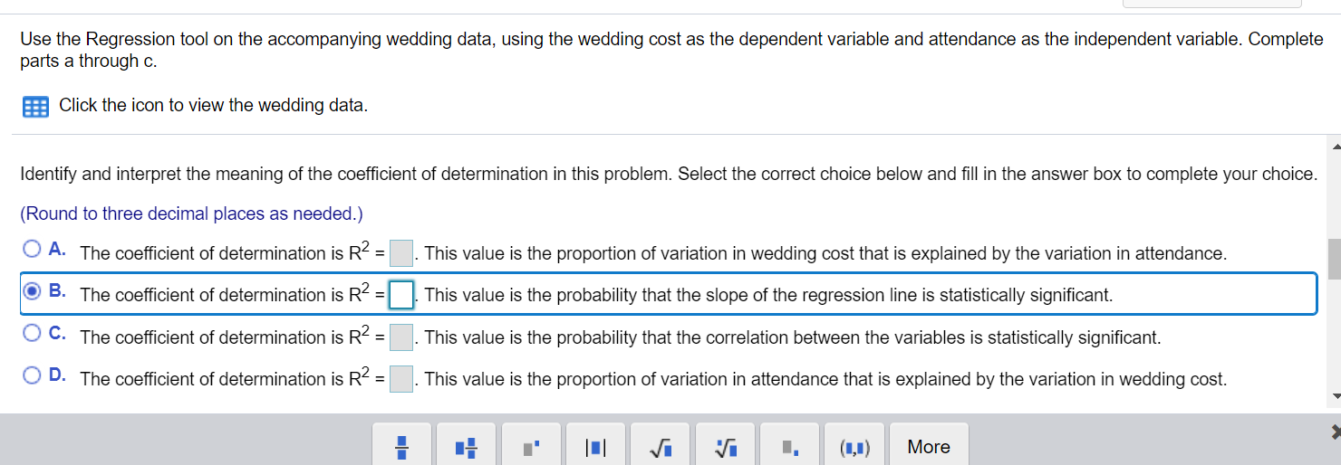Insert the decimal point template
The image size is (1341, 465).
pyautogui.click(x=789, y=446)
